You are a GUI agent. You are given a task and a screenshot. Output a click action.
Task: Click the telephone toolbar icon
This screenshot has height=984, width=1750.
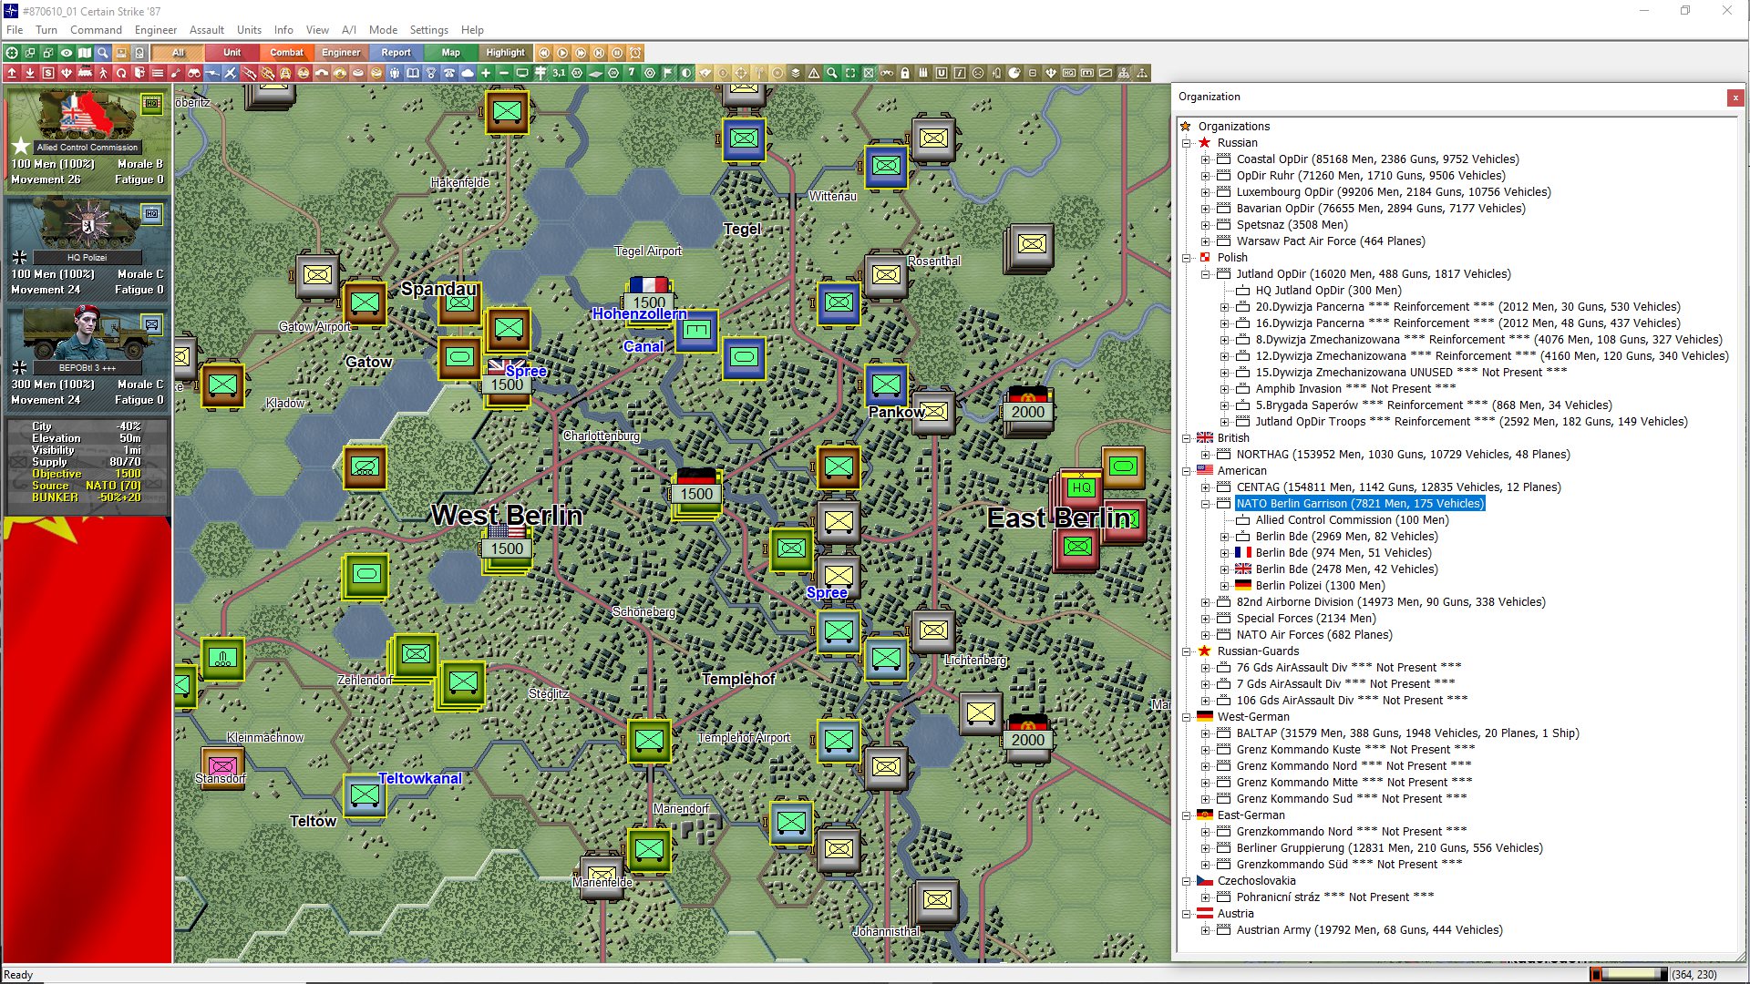pos(448,73)
